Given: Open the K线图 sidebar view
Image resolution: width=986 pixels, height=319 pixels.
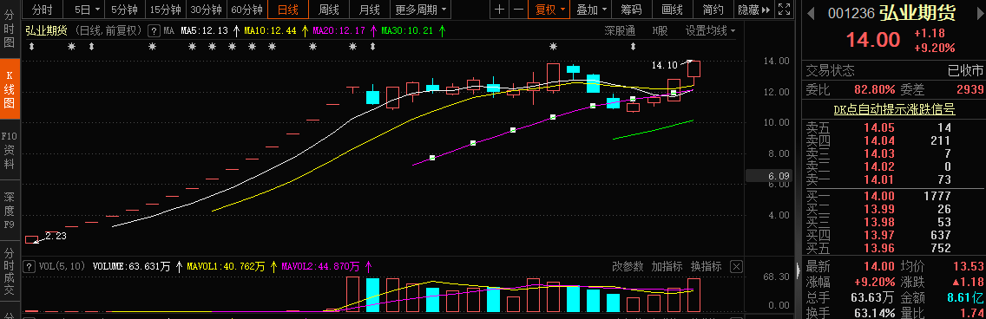Looking at the screenshot, I should click(x=10, y=89).
